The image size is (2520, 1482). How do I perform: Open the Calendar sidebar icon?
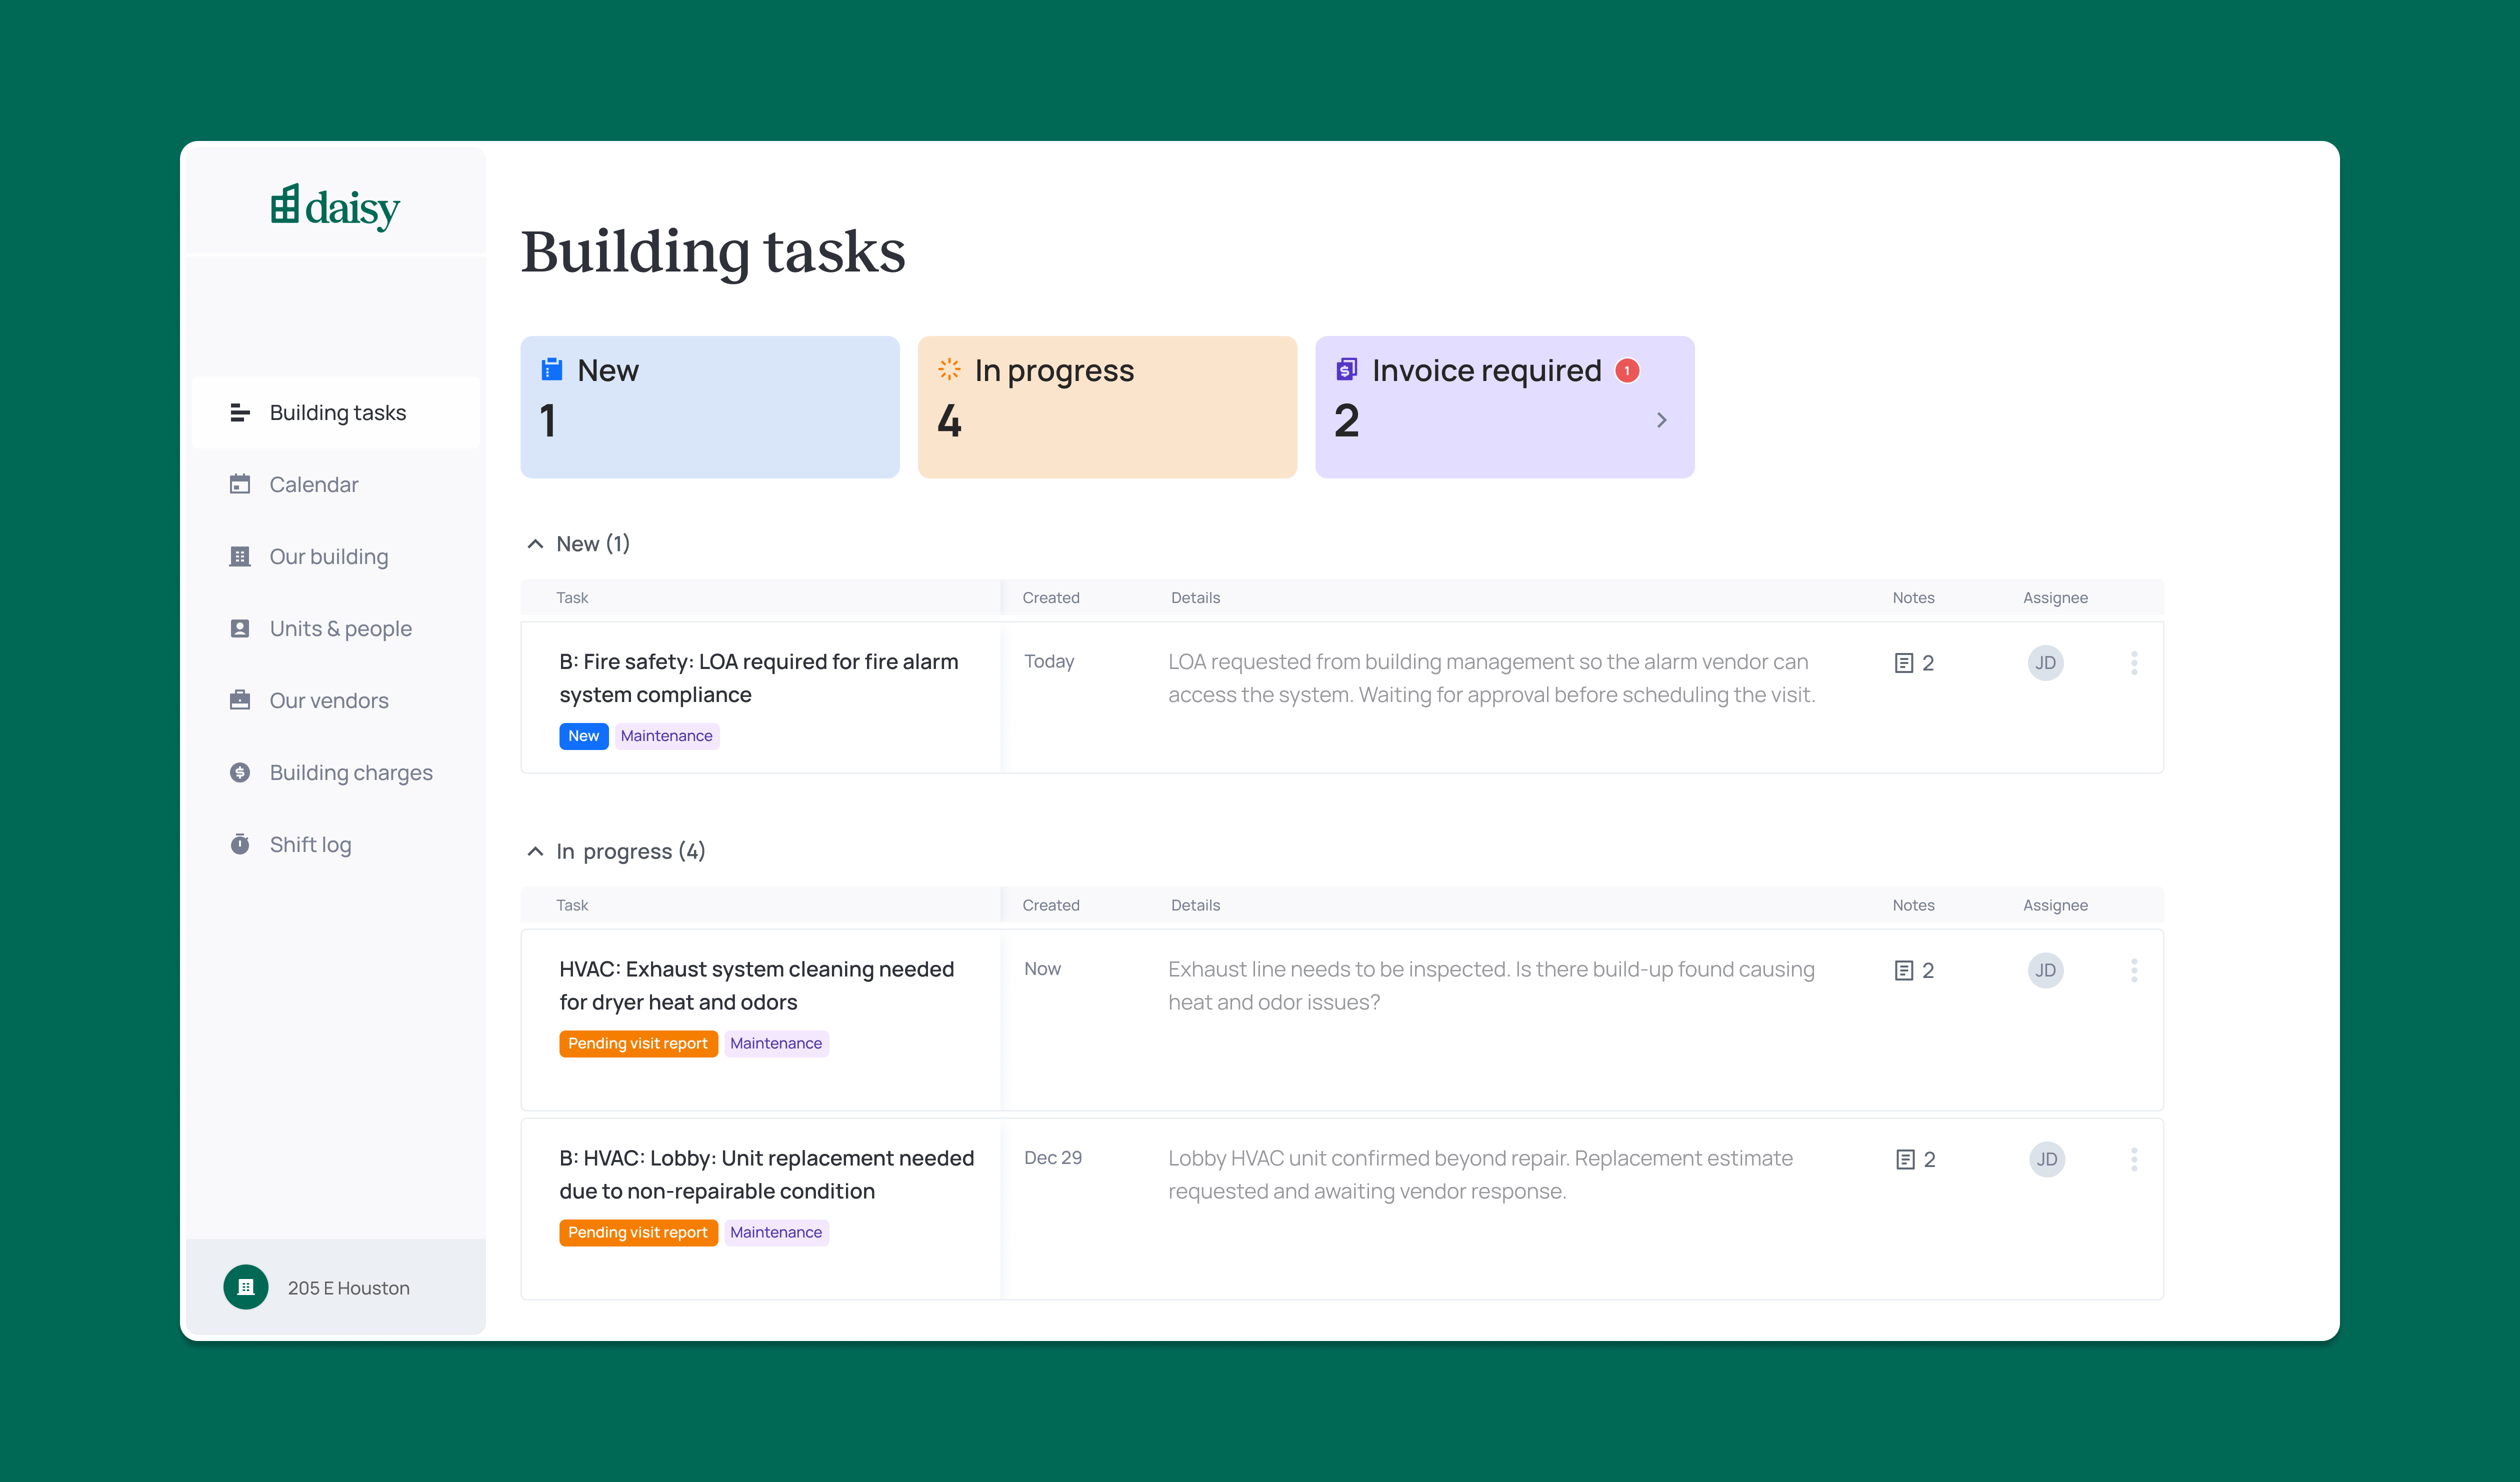point(240,484)
